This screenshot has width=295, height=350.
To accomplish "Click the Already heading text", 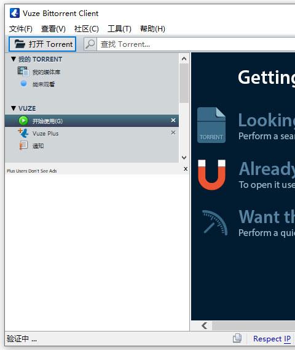I will (267, 169).
